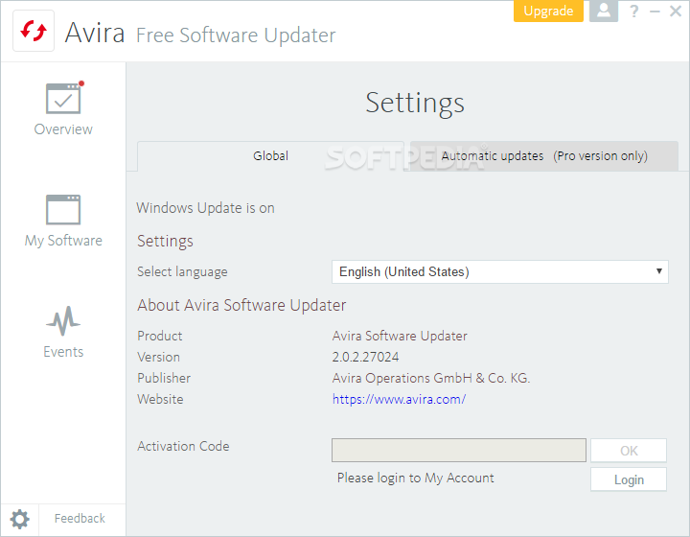Open the Events pulse icon

63,321
